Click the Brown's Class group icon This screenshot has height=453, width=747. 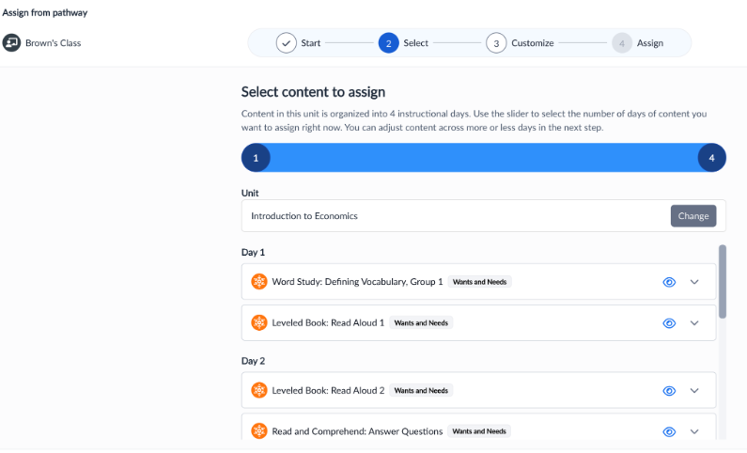(x=11, y=42)
